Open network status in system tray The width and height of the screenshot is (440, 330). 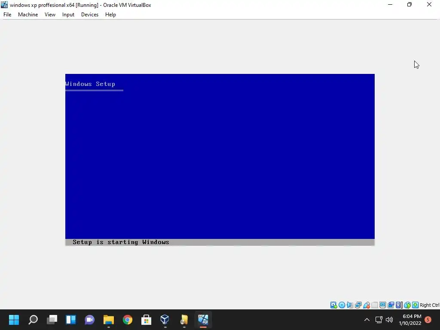(x=379, y=320)
